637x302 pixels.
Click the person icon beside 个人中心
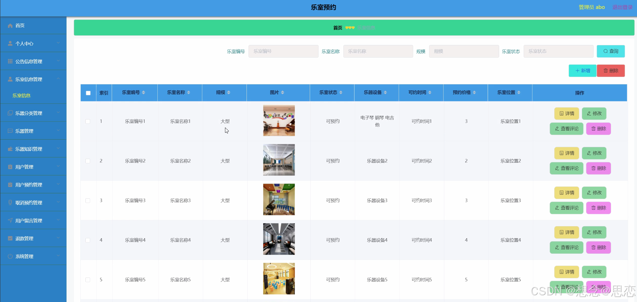click(10, 43)
